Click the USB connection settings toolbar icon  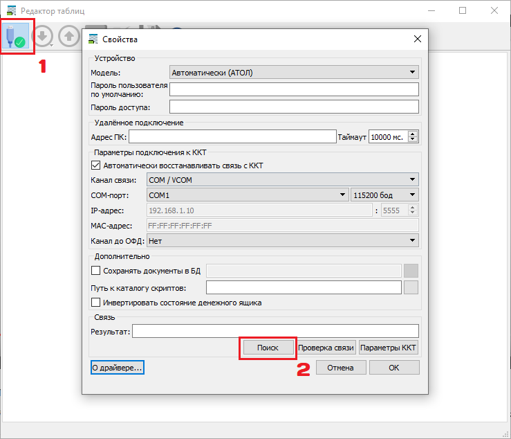click(17, 37)
